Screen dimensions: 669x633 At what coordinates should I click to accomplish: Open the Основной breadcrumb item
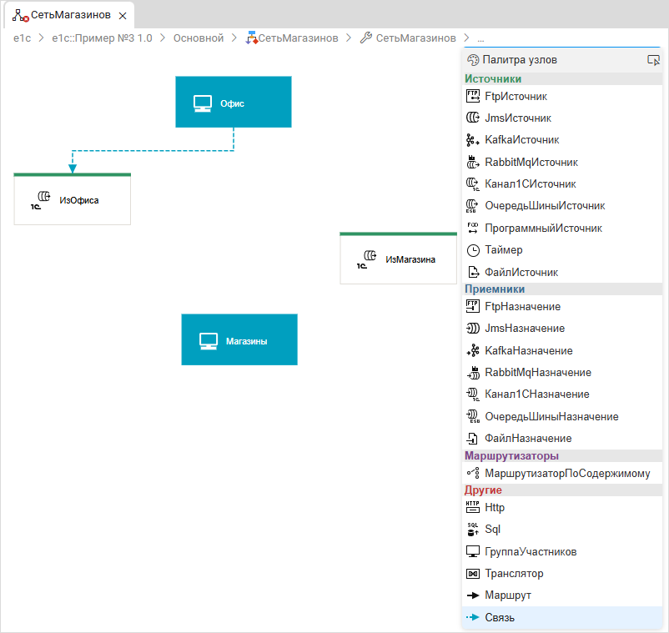pyautogui.click(x=199, y=38)
